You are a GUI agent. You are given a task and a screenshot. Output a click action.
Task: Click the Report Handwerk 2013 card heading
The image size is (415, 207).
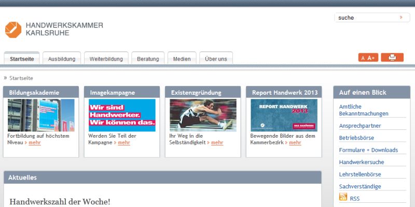click(285, 93)
